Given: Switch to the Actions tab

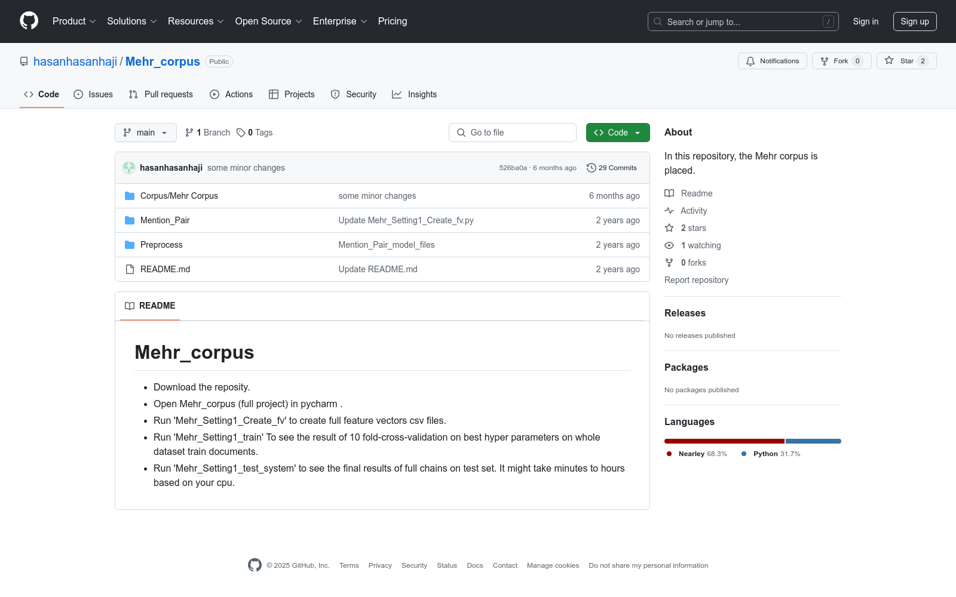Looking at the screenshot, I should [x=231, y=94].
